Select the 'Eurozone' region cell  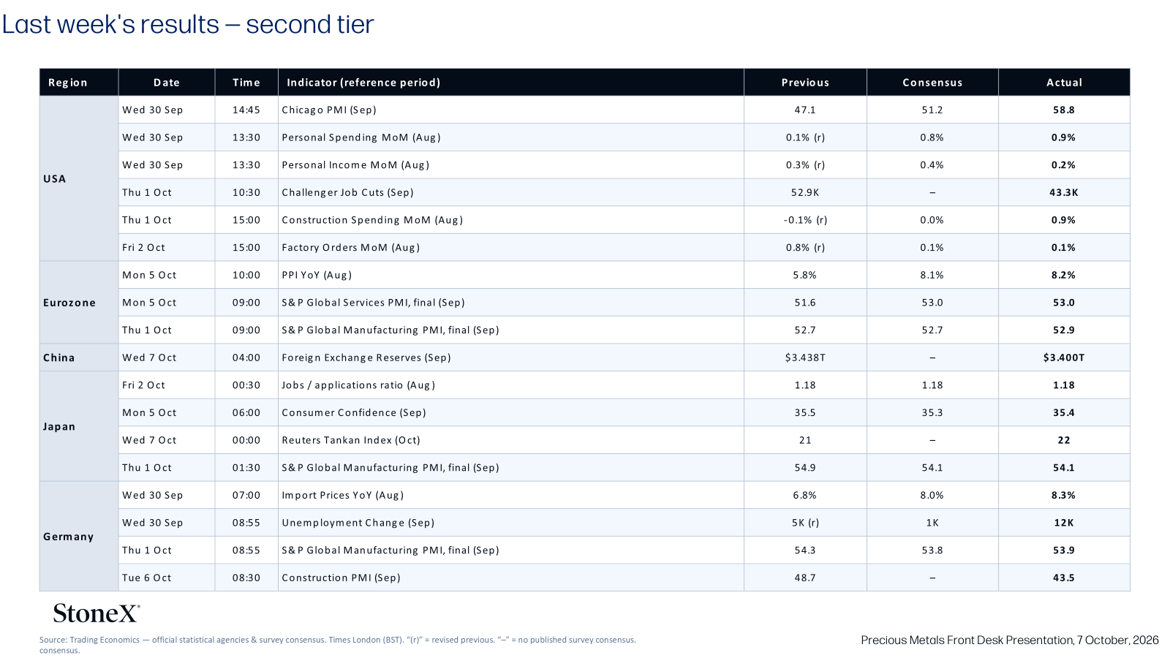tap(79, 303)
